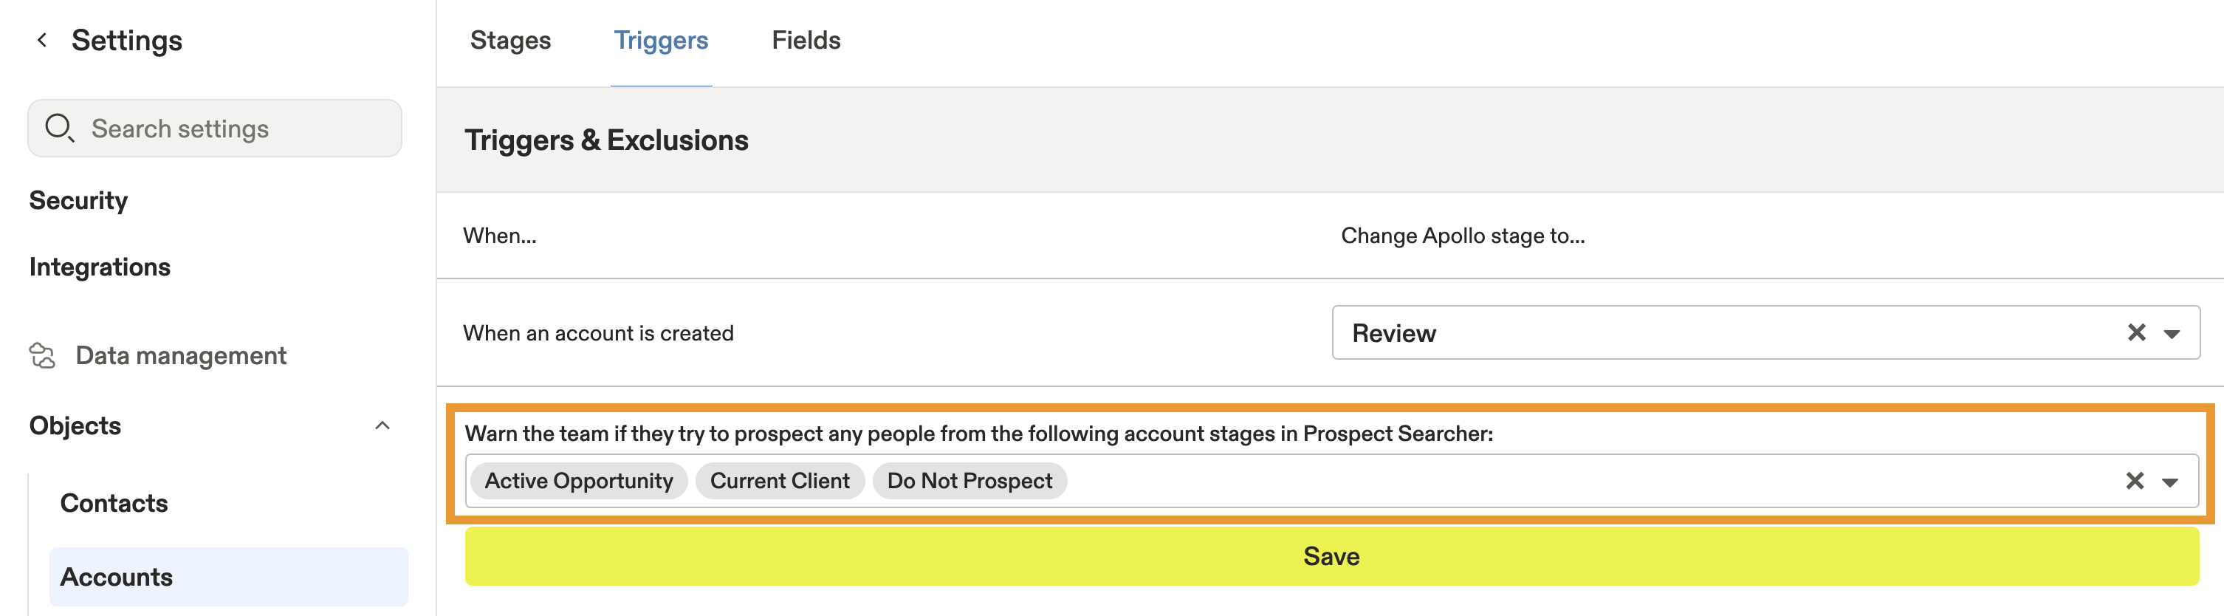2224x616 pixels.
Task: Switch to the Stages tab
Action: pyautogui.click(x=510, y=40)
